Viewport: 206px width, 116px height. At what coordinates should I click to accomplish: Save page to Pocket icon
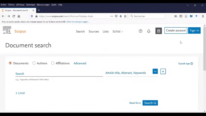(116, 16)
